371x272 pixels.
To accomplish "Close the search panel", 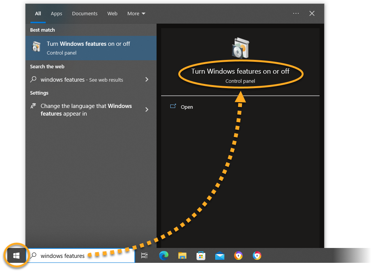I will [312, 13].
